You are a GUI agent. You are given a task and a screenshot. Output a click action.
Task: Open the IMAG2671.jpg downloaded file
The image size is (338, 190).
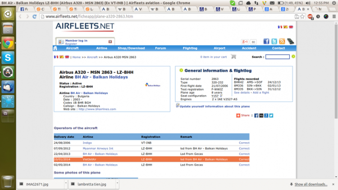coord(41,184)
